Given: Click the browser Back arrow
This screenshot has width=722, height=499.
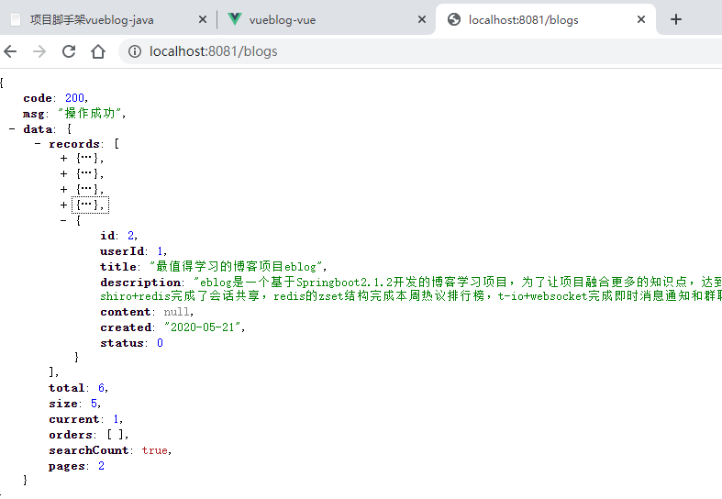Looking at the screenshot, I should point(10,51).
